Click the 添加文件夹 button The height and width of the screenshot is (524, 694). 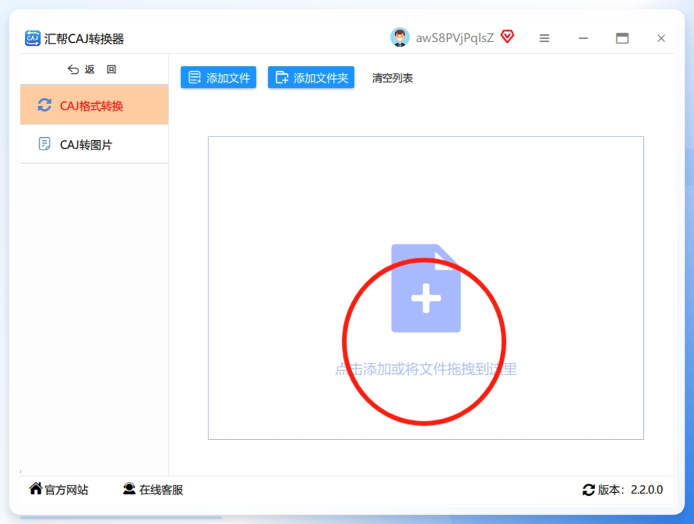[x=311, y=78]
